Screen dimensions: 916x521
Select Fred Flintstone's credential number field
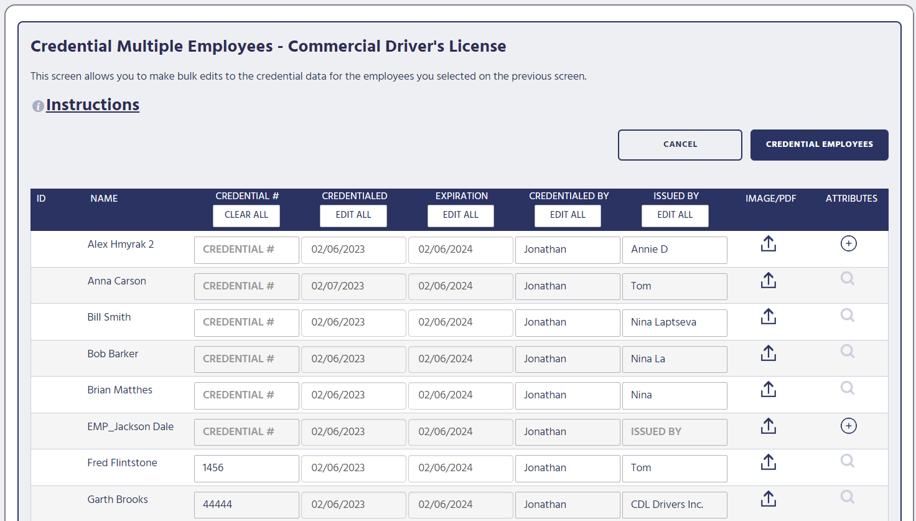[246, 468]
